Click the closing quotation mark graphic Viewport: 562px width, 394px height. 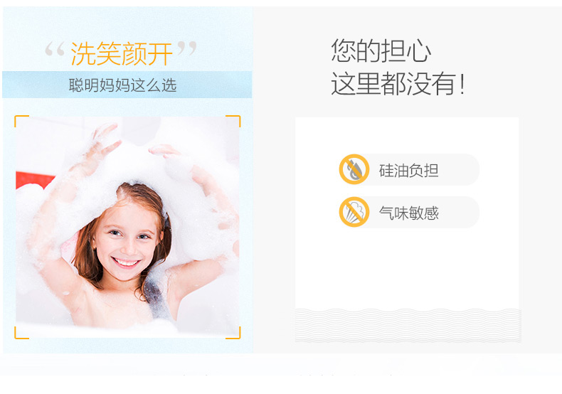187,48
